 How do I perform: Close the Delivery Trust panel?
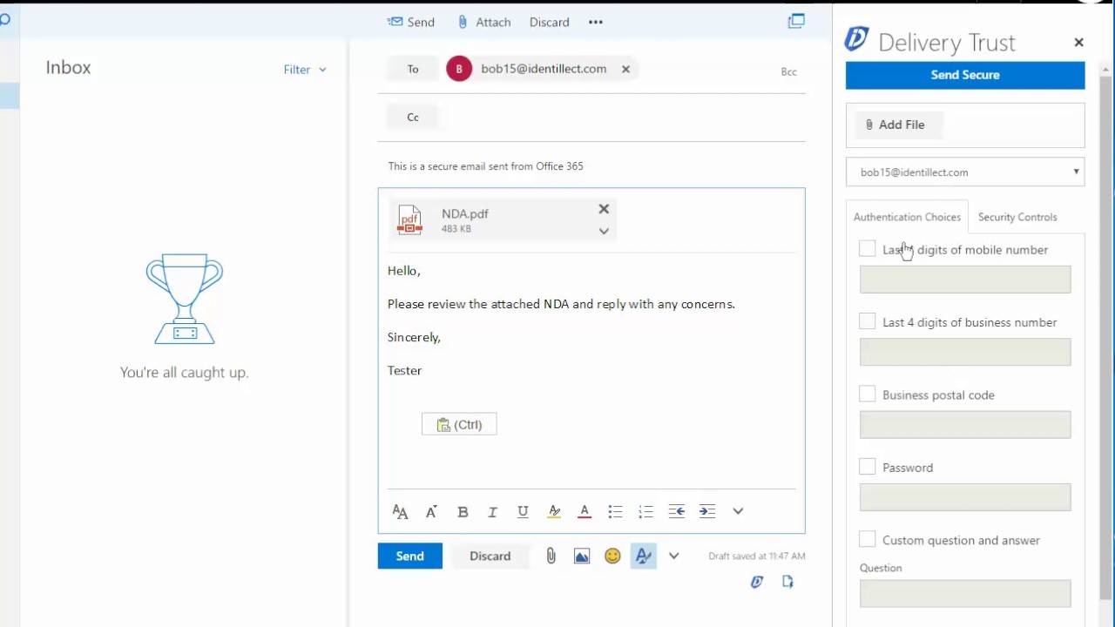(1078, 42)
